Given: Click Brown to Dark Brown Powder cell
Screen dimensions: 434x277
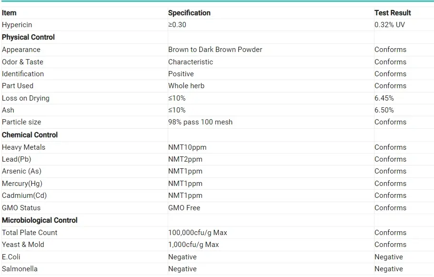Looking at the screenshot, I should pyautogui.click(x=215, y=50).
